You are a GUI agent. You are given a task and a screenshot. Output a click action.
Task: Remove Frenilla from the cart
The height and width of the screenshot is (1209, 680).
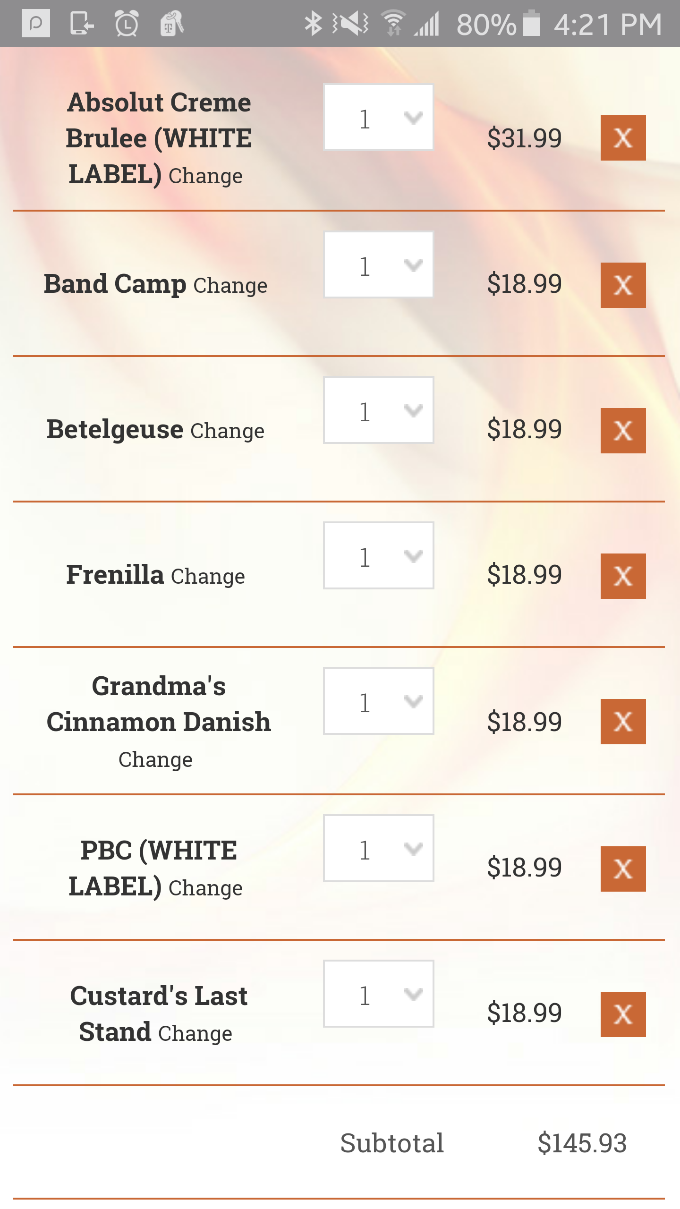[x=623, y=576]
